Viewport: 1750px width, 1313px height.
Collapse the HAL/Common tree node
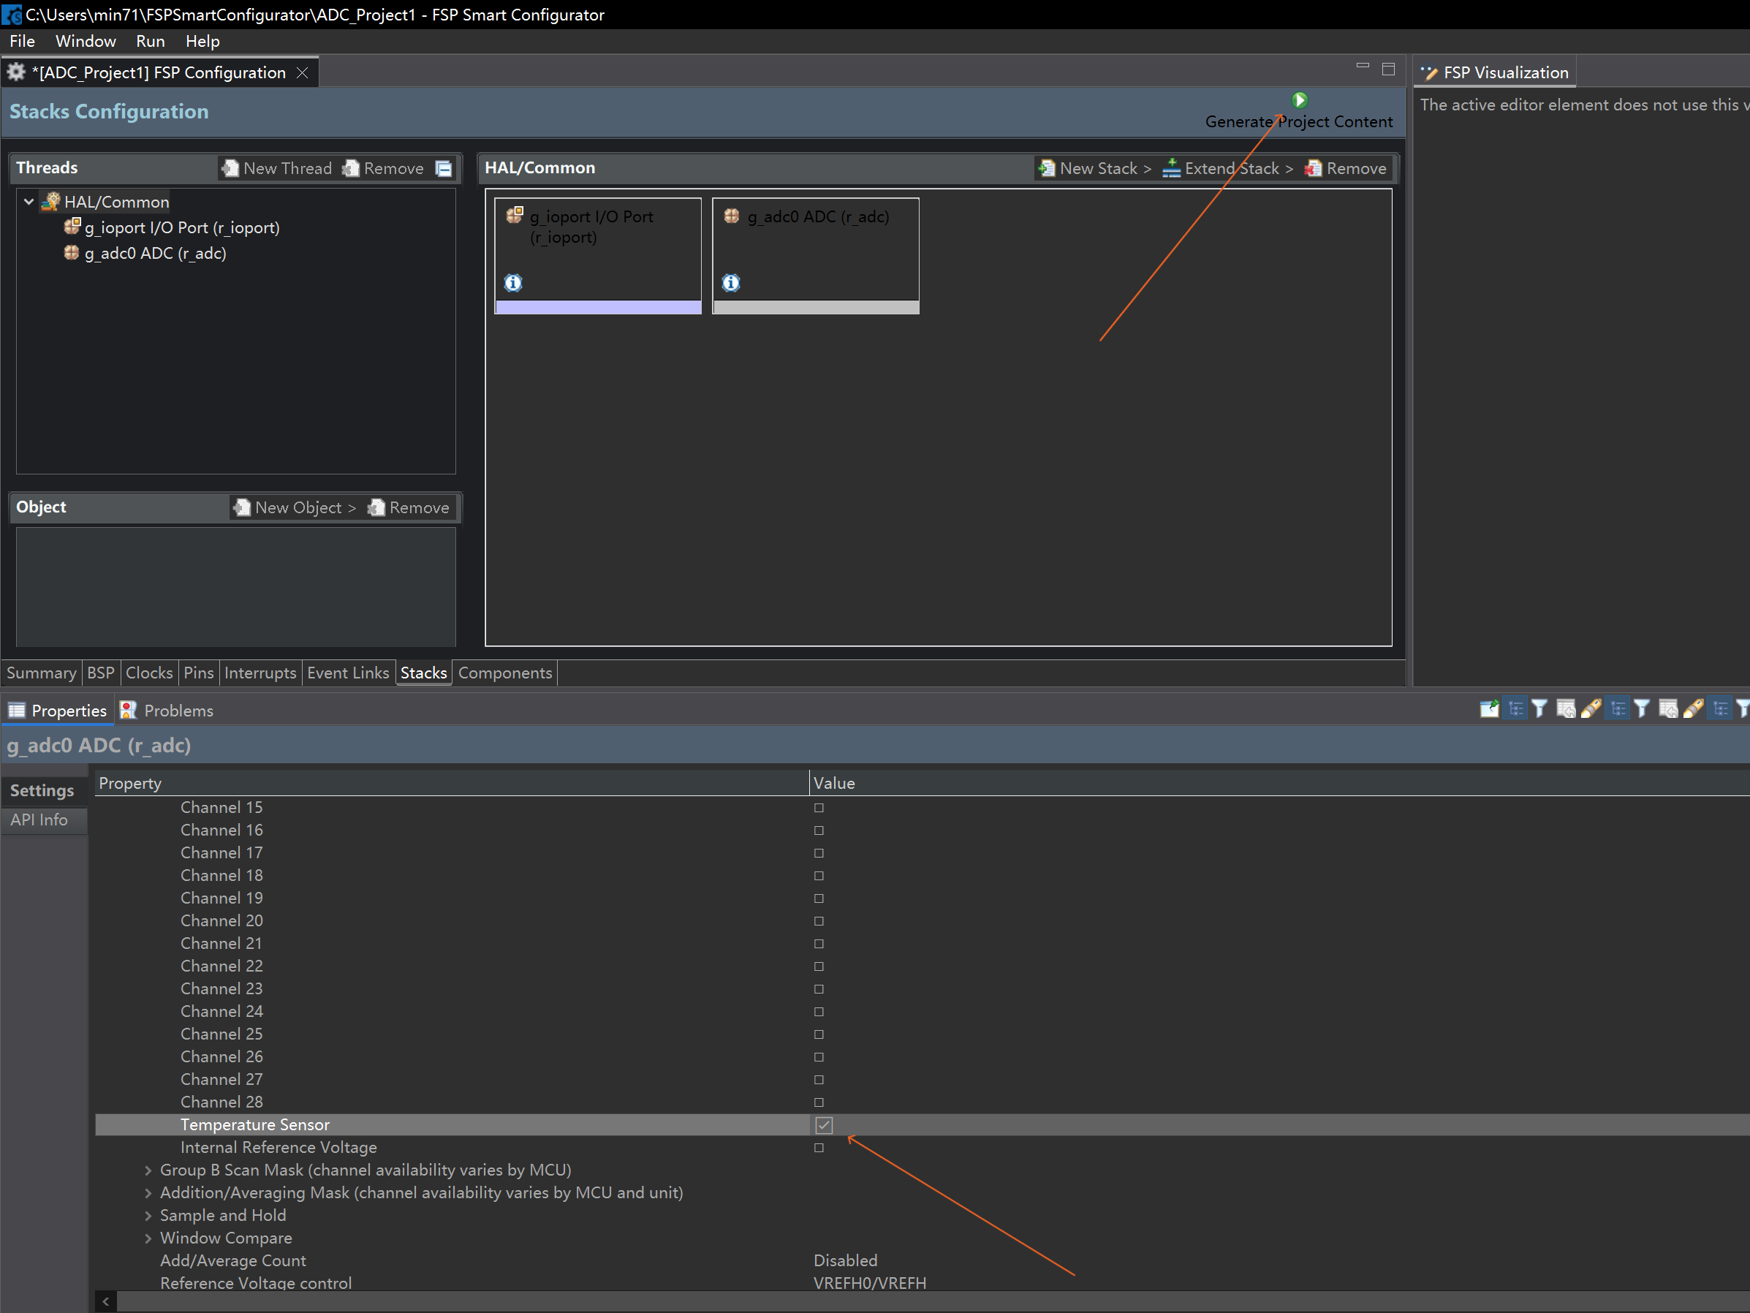(x=29, y=202)
